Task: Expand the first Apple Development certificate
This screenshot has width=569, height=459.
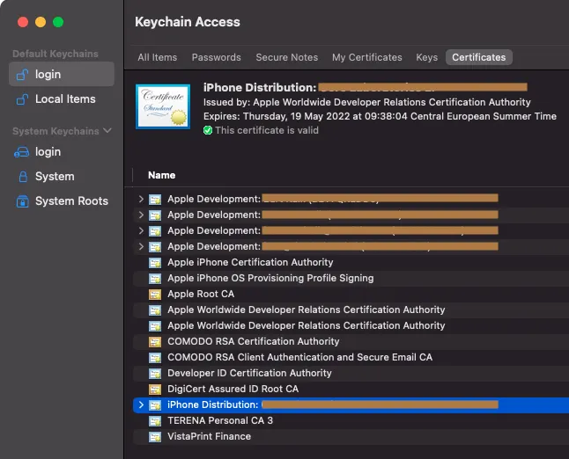Action: pyautogui.click(x=141, y=199)
